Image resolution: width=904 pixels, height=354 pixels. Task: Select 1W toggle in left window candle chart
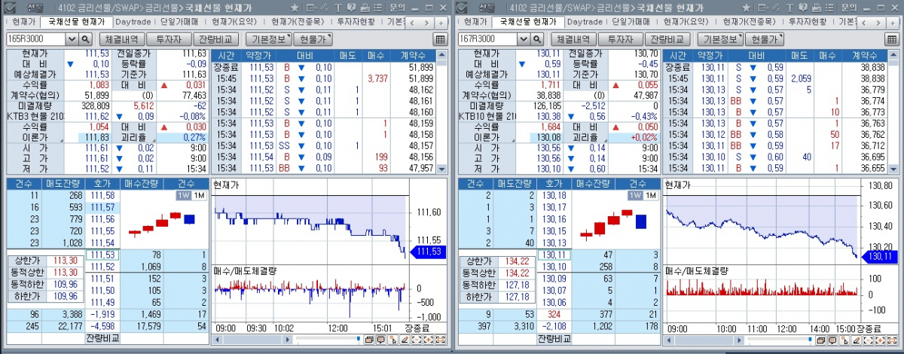pos(183,196)
